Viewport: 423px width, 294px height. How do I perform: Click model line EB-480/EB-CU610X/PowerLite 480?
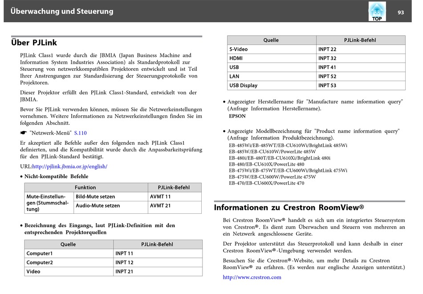pyautogui.click(x=267, y=164)
